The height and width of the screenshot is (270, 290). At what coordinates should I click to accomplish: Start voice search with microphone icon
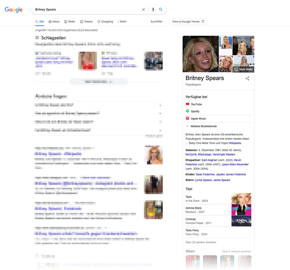(153, 10)
